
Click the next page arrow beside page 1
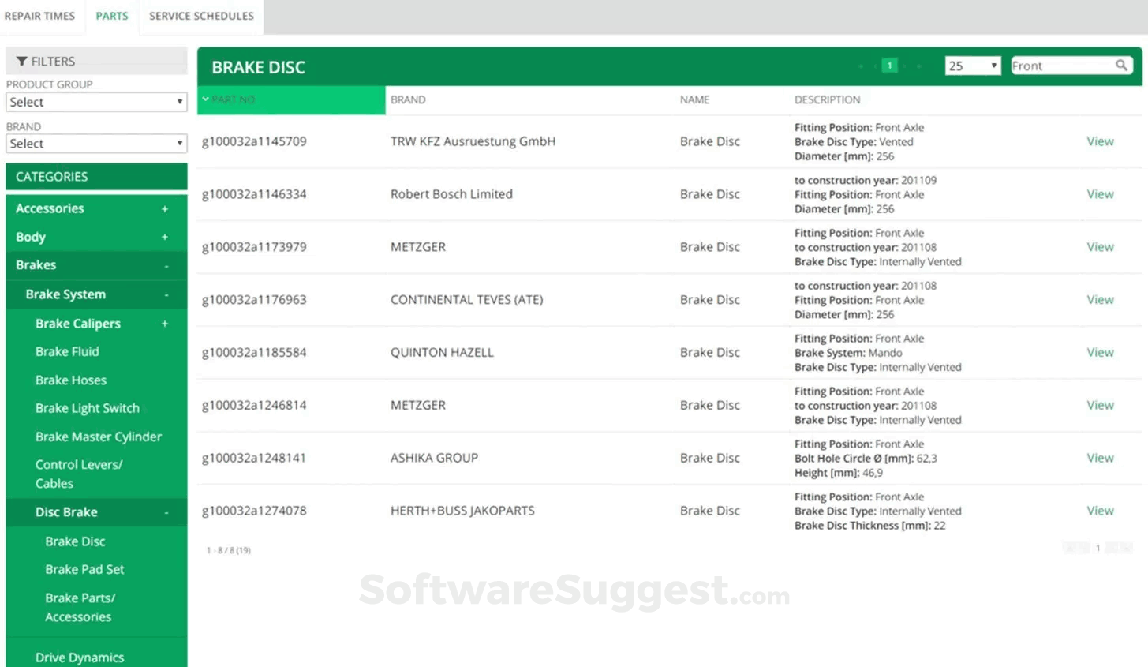[904, 66]
